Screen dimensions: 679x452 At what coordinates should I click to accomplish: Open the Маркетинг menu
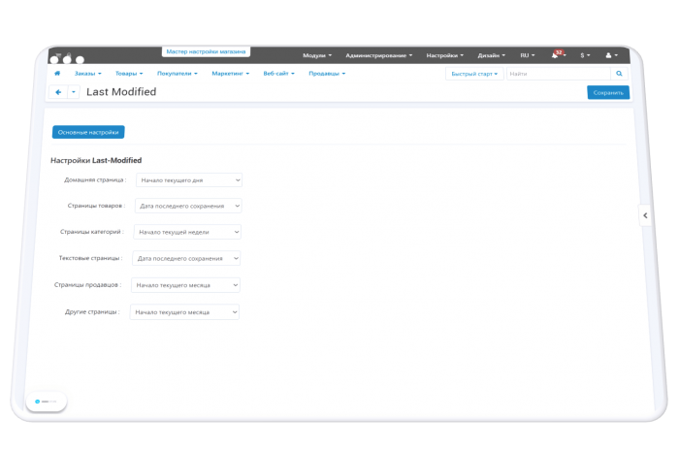click(x=231, y=74)
